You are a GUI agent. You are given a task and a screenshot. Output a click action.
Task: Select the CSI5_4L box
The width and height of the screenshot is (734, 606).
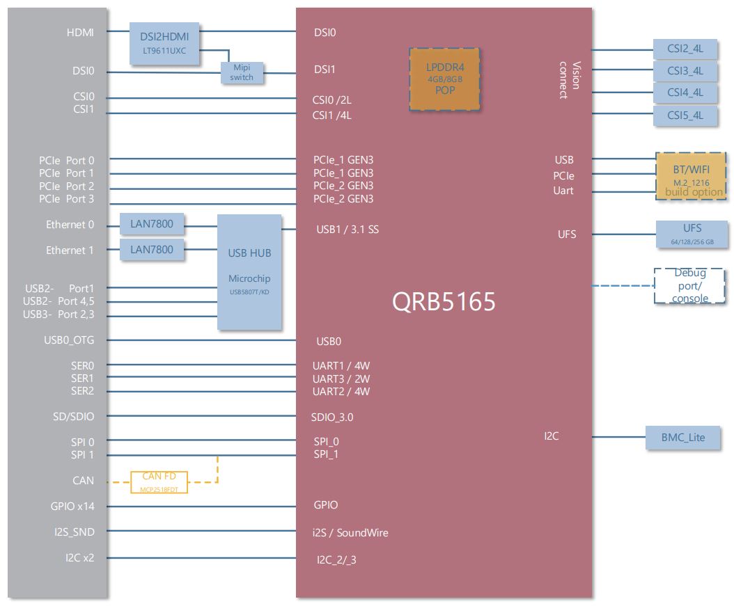pyautogui.click(x=685, y=115)
